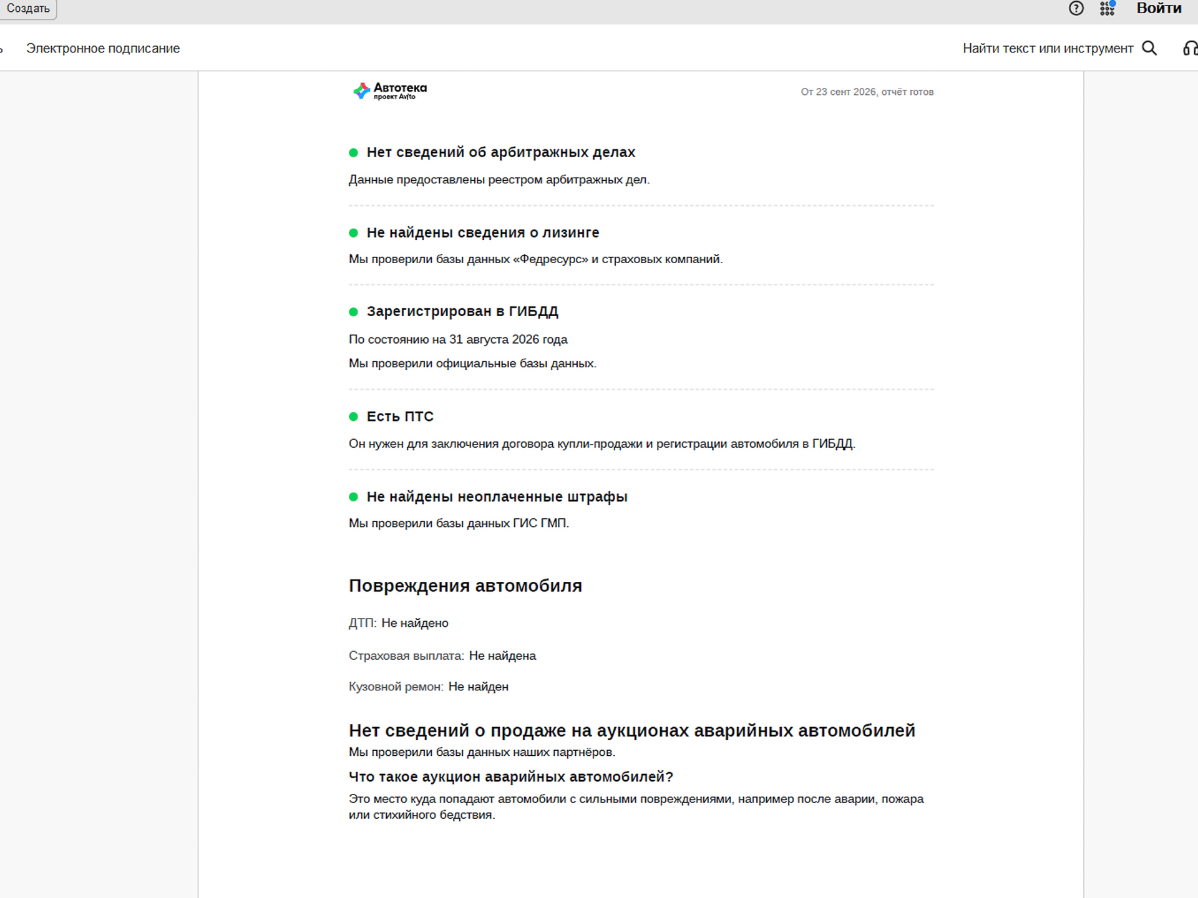
Task: Click text mentioning «Федресурс» databases
Action: (536, 259)
